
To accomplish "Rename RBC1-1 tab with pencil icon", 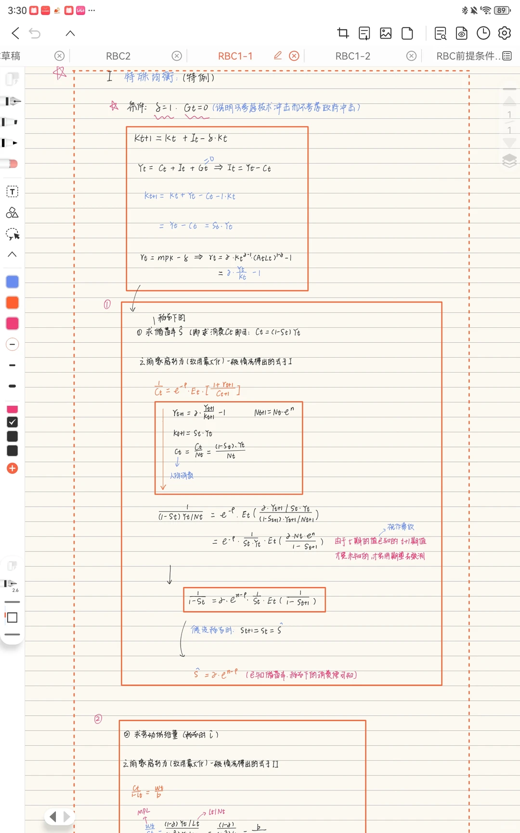I will [278, 55].
